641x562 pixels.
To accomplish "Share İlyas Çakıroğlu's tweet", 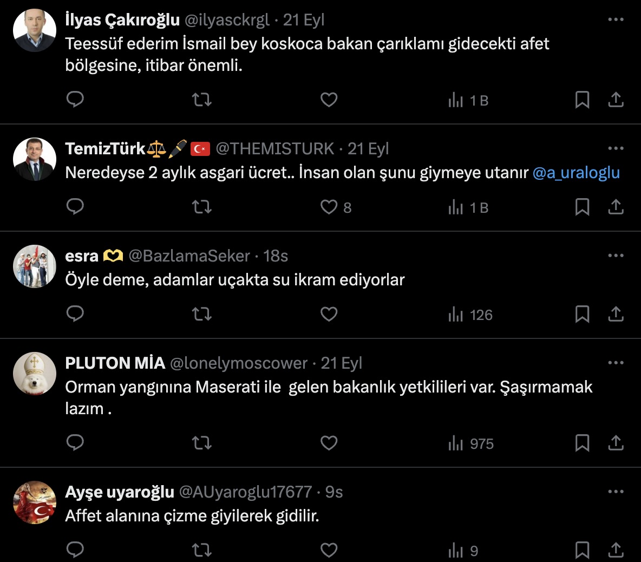I will coord(616,100).
